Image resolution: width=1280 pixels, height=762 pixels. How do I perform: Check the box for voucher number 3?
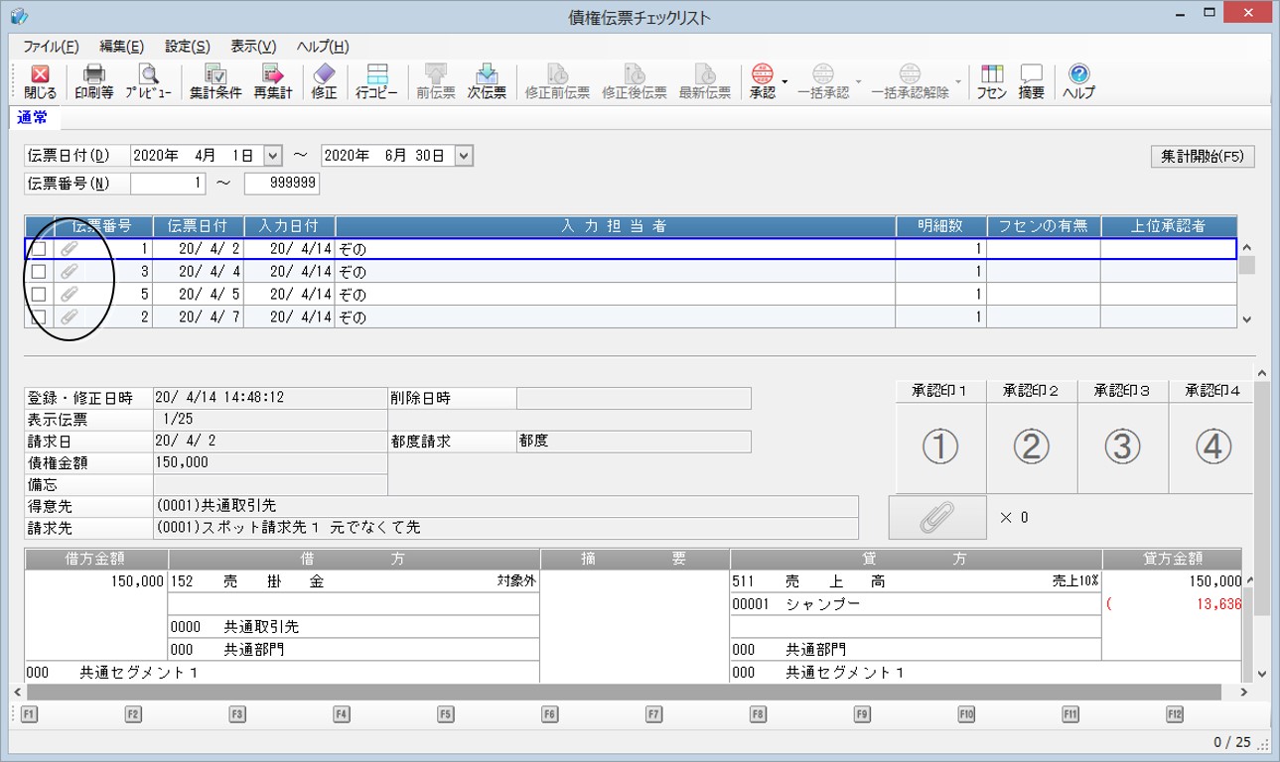(x=39, y=271)
